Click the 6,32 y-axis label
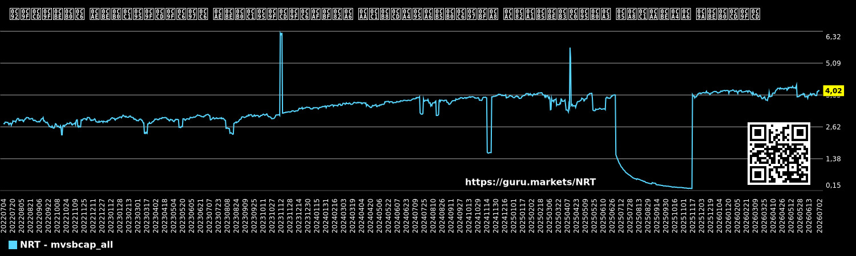Viewport: 856px width, 256px height. [833, 36]
